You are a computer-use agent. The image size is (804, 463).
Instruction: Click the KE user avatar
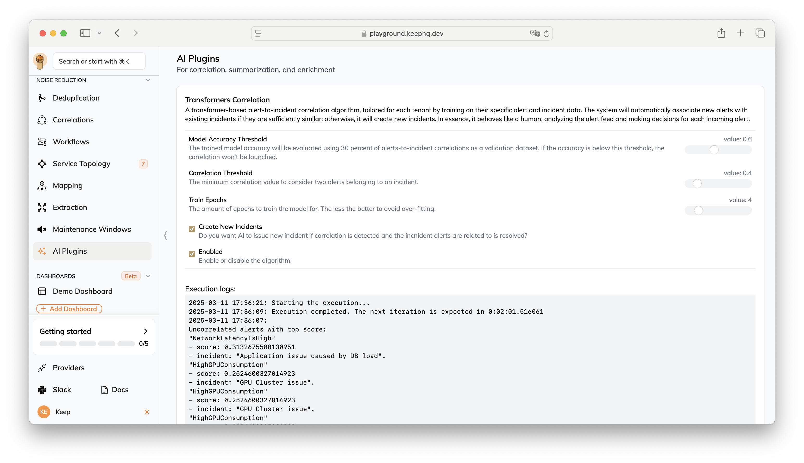point(44,412)
